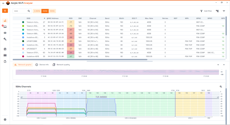Open column filter lines icon

tap(224, 11)
